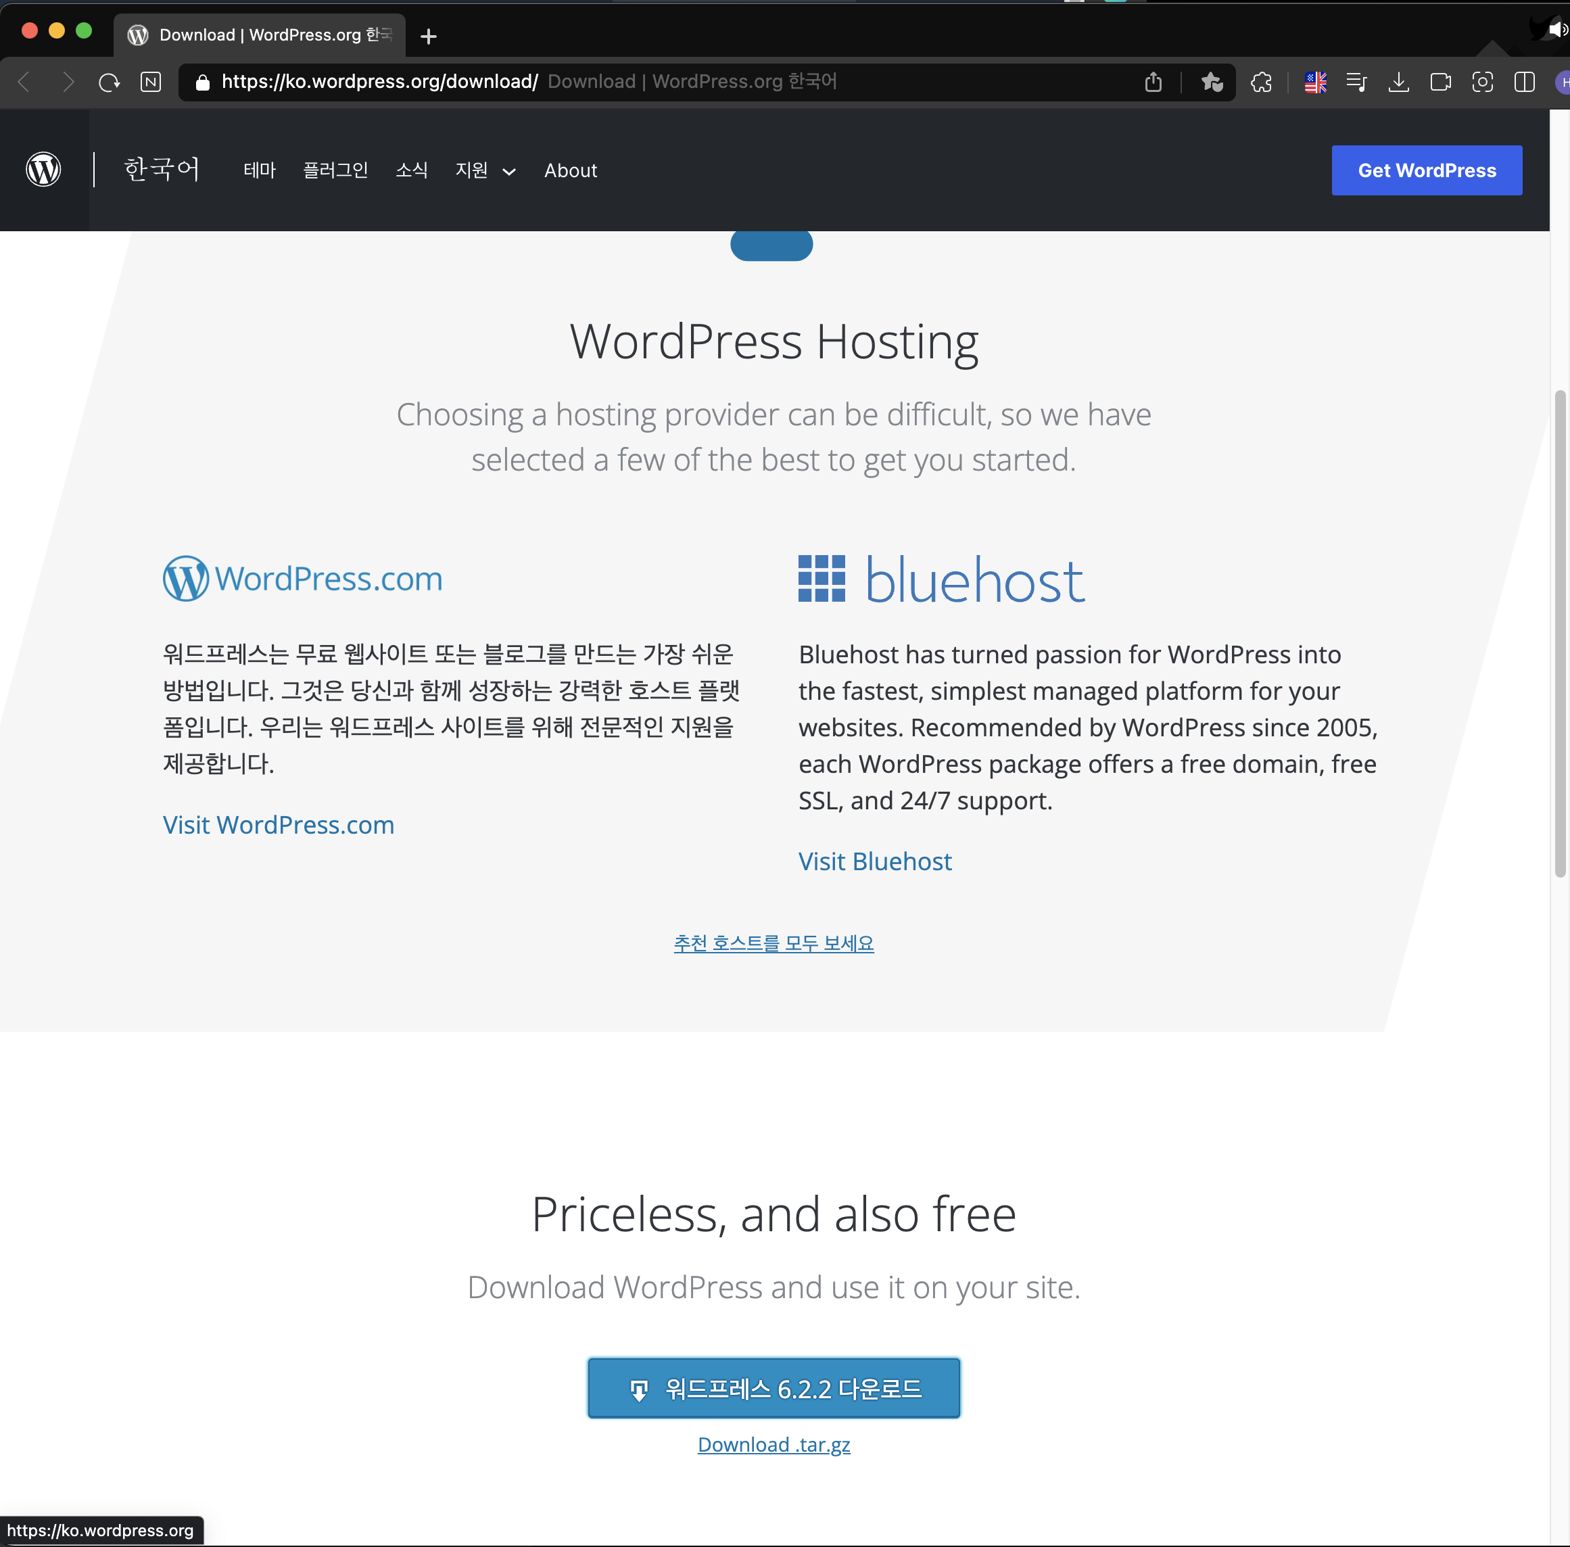Open the Visit Bluehost link
This screenshot has height=1547, width=1570.
pyautogui.click(x=874, y=861)
